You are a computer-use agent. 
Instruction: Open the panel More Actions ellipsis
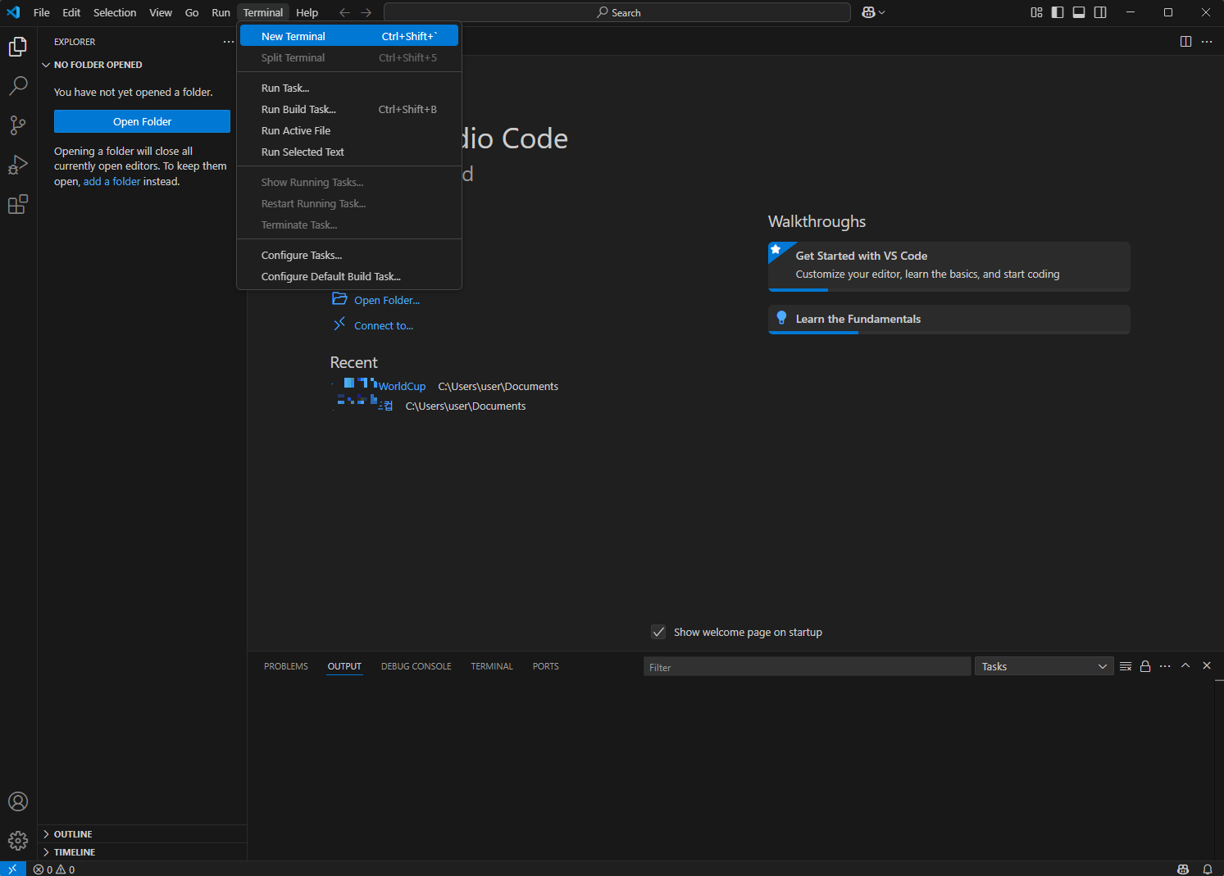[x=1165, y=666]
